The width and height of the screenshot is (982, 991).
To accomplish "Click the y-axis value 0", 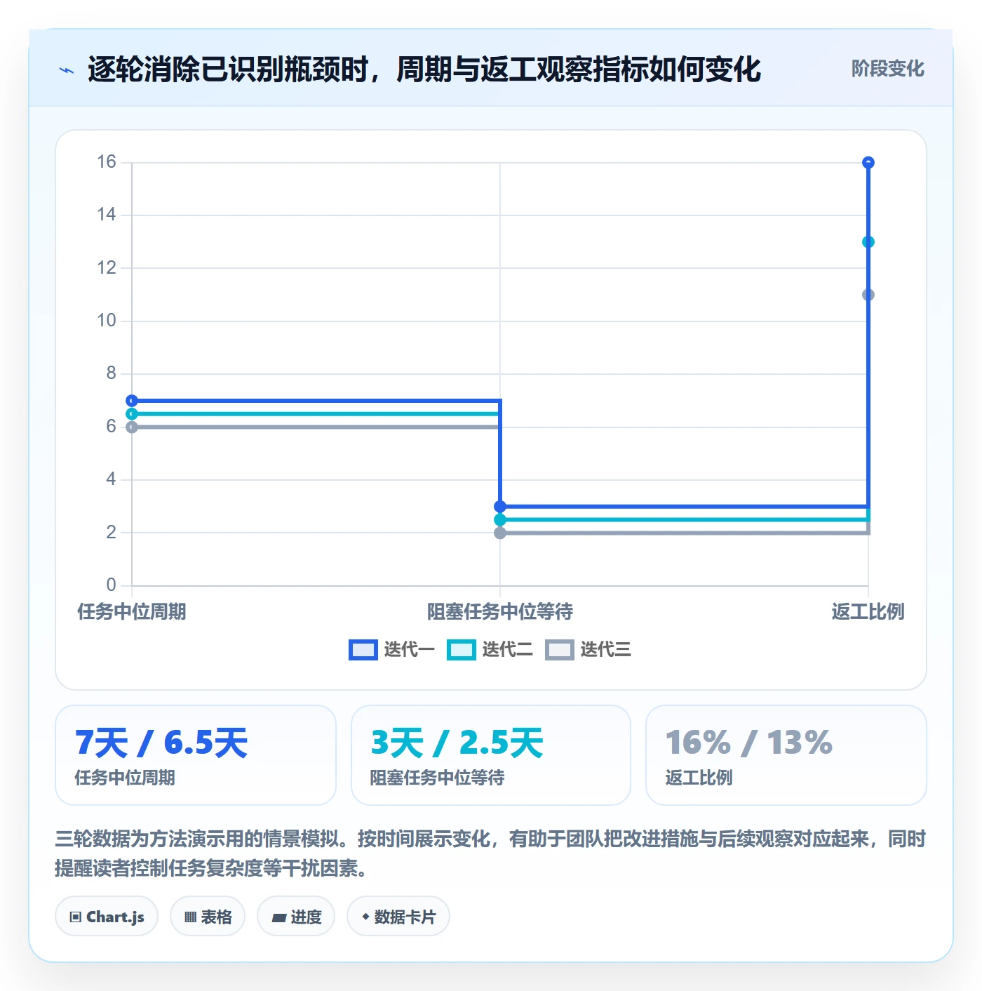I will pyautogui.click(x=111, y=585).
